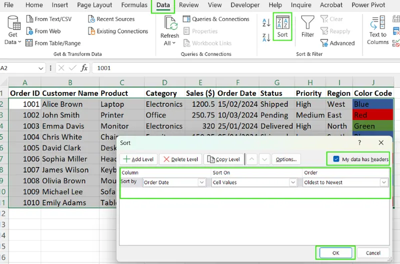Screen dimensions: 400x264
Task: Click the insert function fx icon
Action: pos(84,68)
